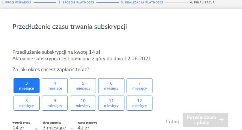
Task: Click the wartość progu 14 zł value
Action: (19, 127)
